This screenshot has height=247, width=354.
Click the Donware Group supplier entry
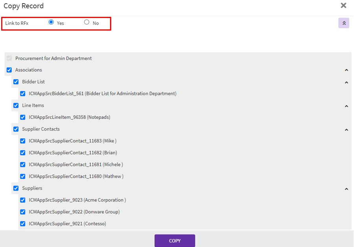74,212
